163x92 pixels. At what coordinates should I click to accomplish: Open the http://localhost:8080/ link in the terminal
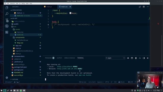pos(67,66)
